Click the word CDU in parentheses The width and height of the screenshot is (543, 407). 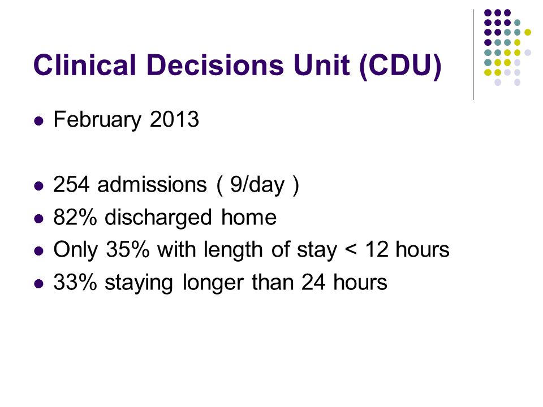click(400, 66)
